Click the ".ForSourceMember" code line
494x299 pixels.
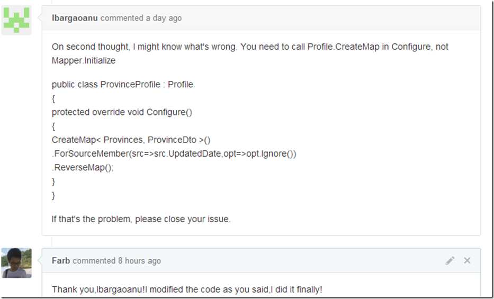pyautogui.click(x=174, y=153)
